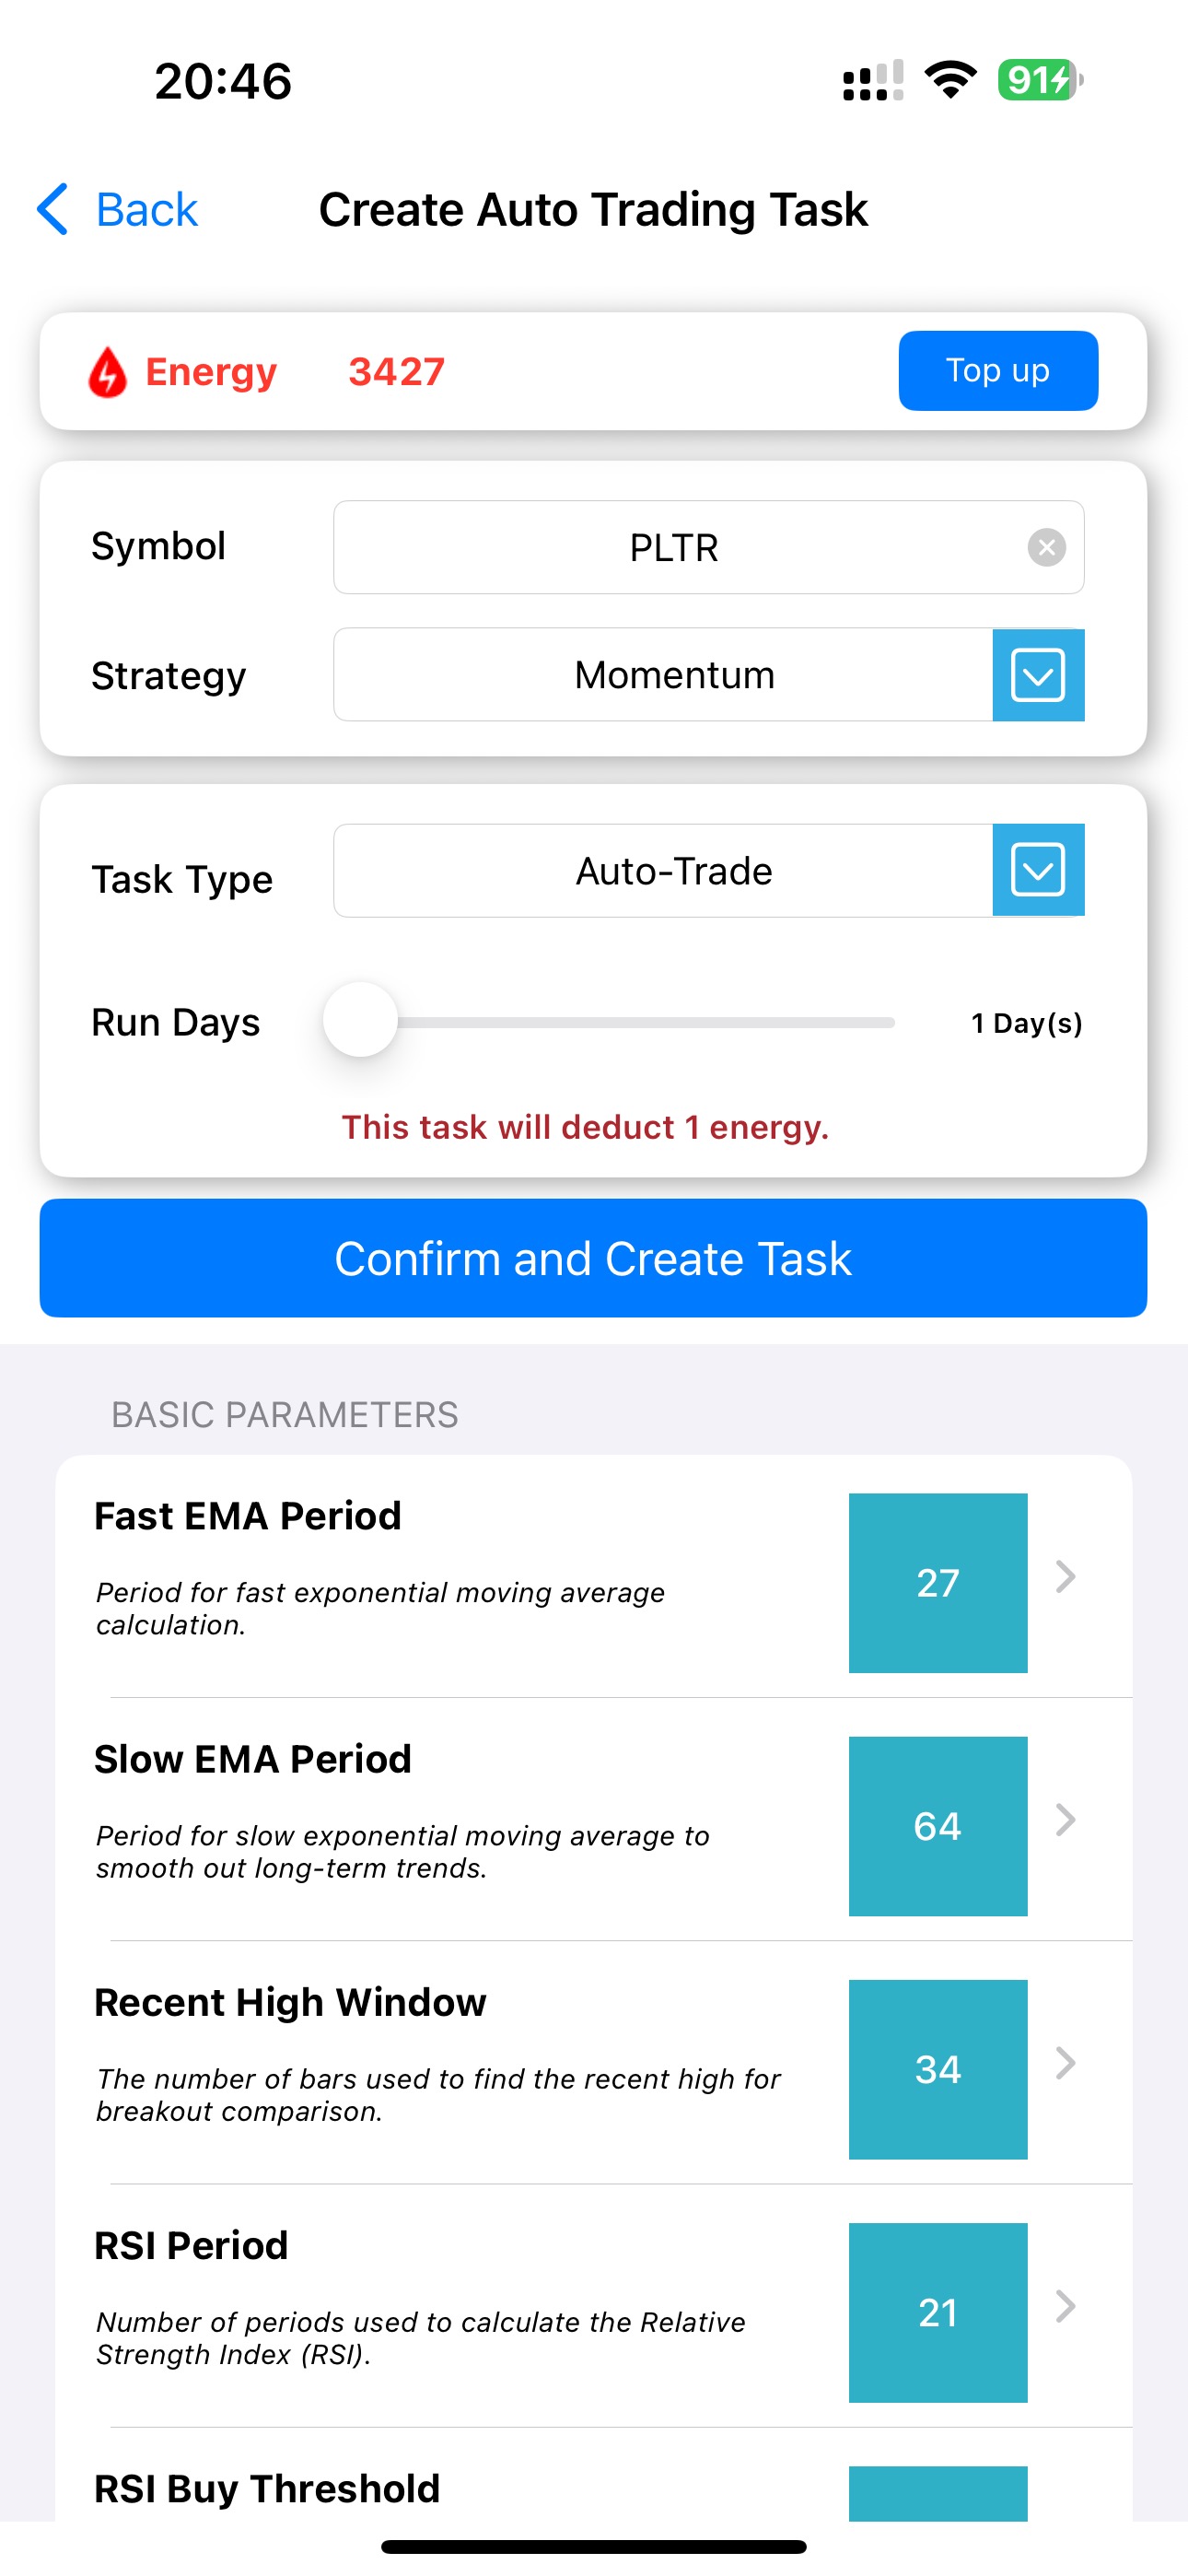The image size is (1188, 2576).
Task: Tap the back chevron icon
Action: [53, 209]
